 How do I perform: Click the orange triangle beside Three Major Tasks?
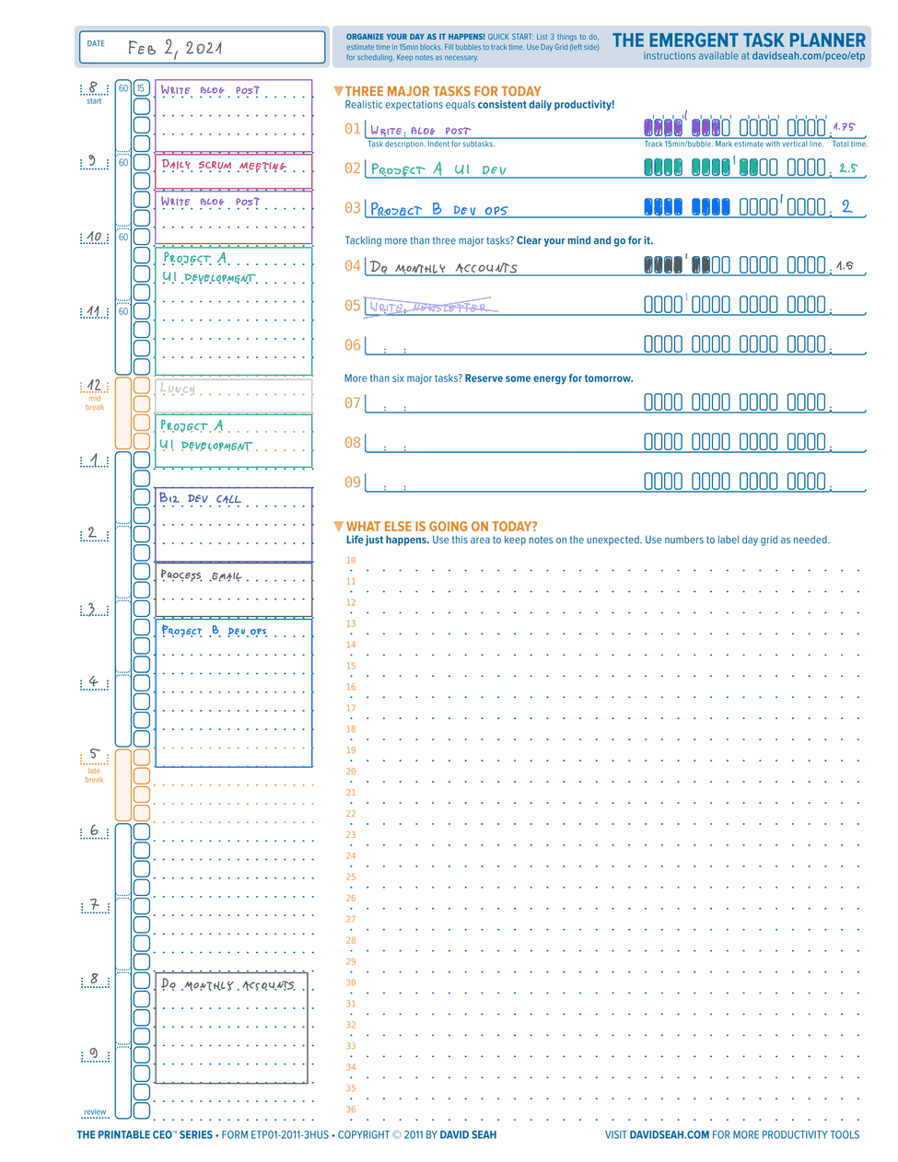pos(338,91)
